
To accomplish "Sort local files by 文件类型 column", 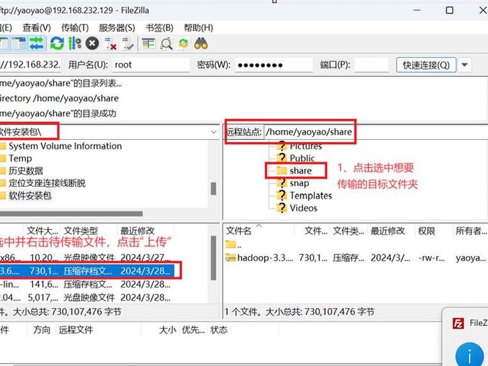I will pyautogui.click(x=81, y=231).
